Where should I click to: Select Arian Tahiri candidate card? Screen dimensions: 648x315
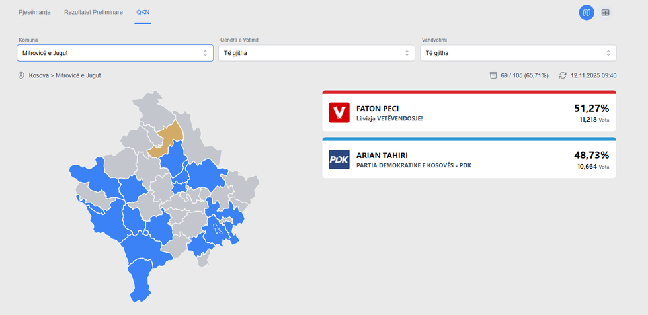click(469, 159)
